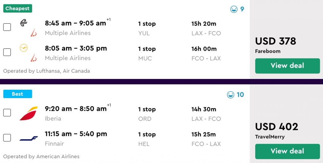Check the 8:05 am FCO - LAX flight

(7, 52)
